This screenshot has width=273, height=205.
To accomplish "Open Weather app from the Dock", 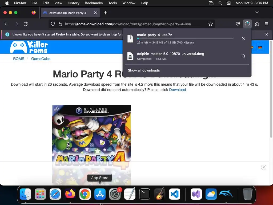I will [x=211, y=194].
